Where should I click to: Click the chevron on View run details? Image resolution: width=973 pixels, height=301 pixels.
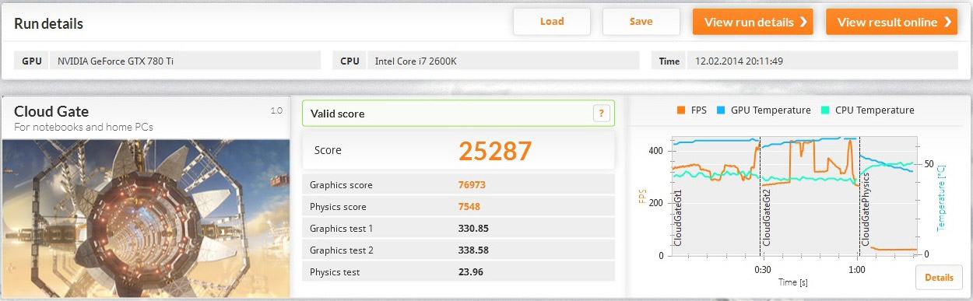tap(803, 22)
